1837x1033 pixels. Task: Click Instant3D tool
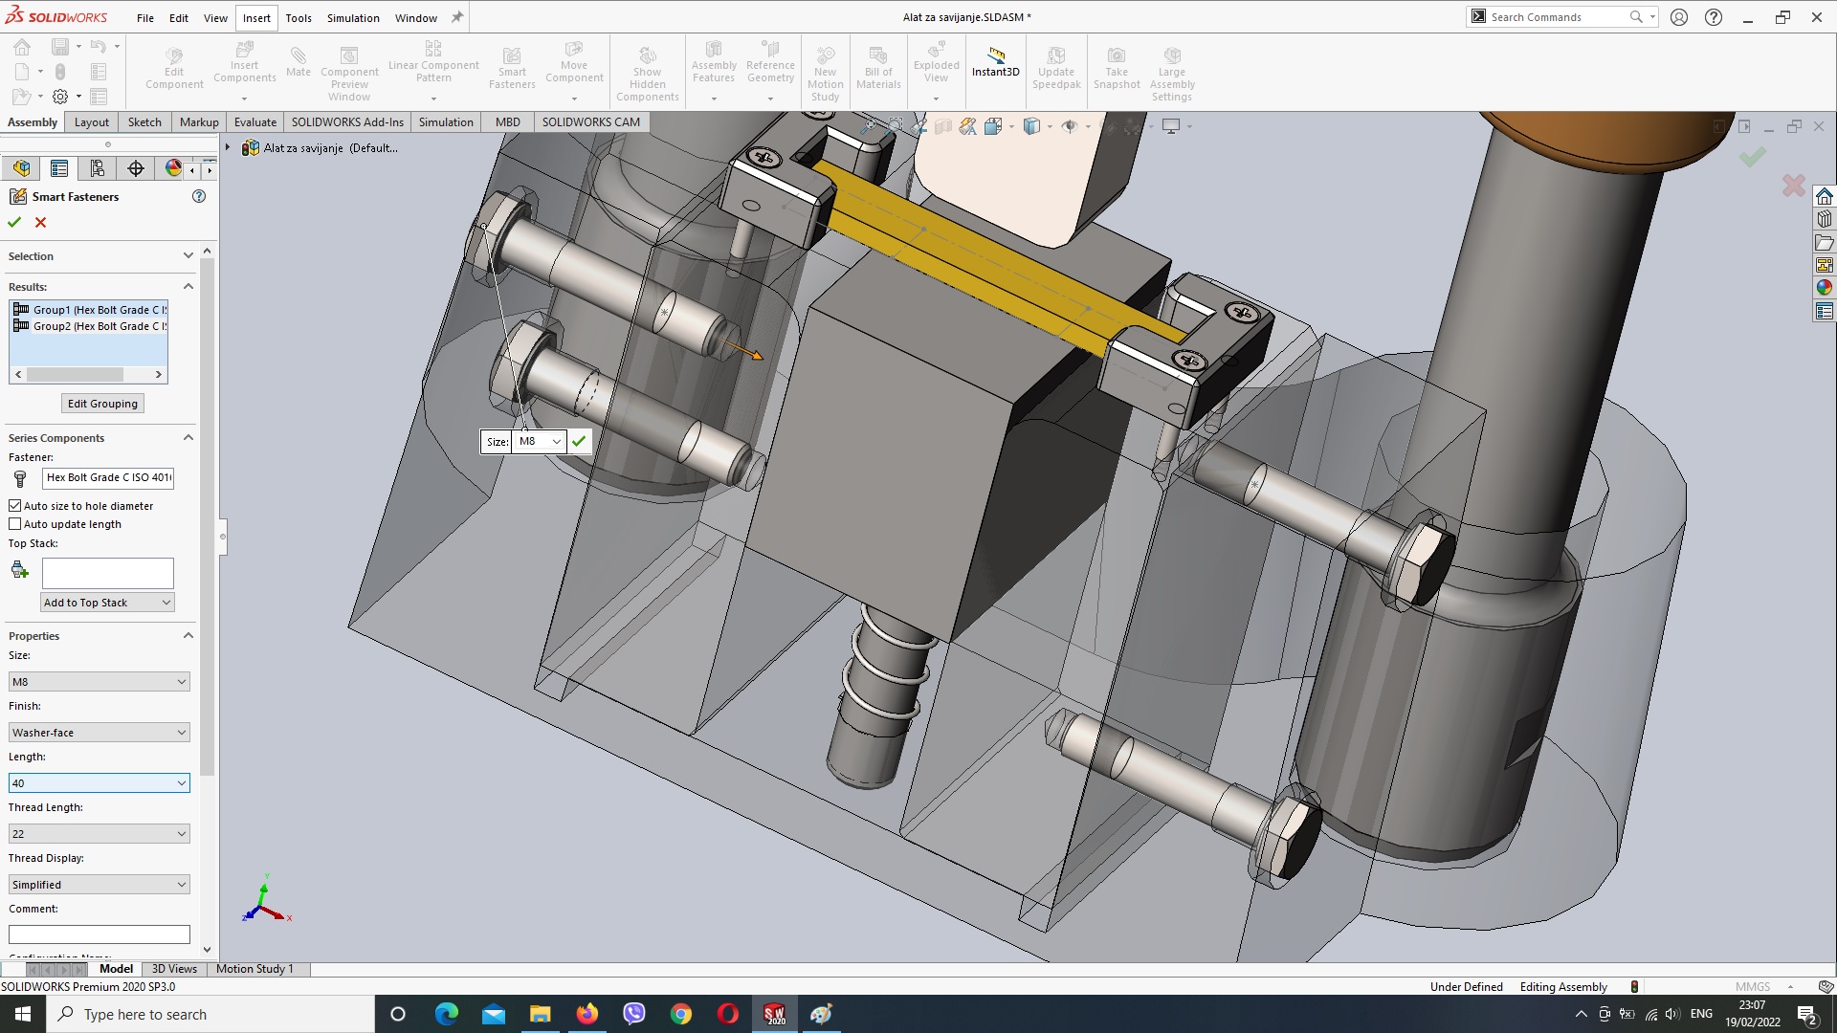click(995, 63)
